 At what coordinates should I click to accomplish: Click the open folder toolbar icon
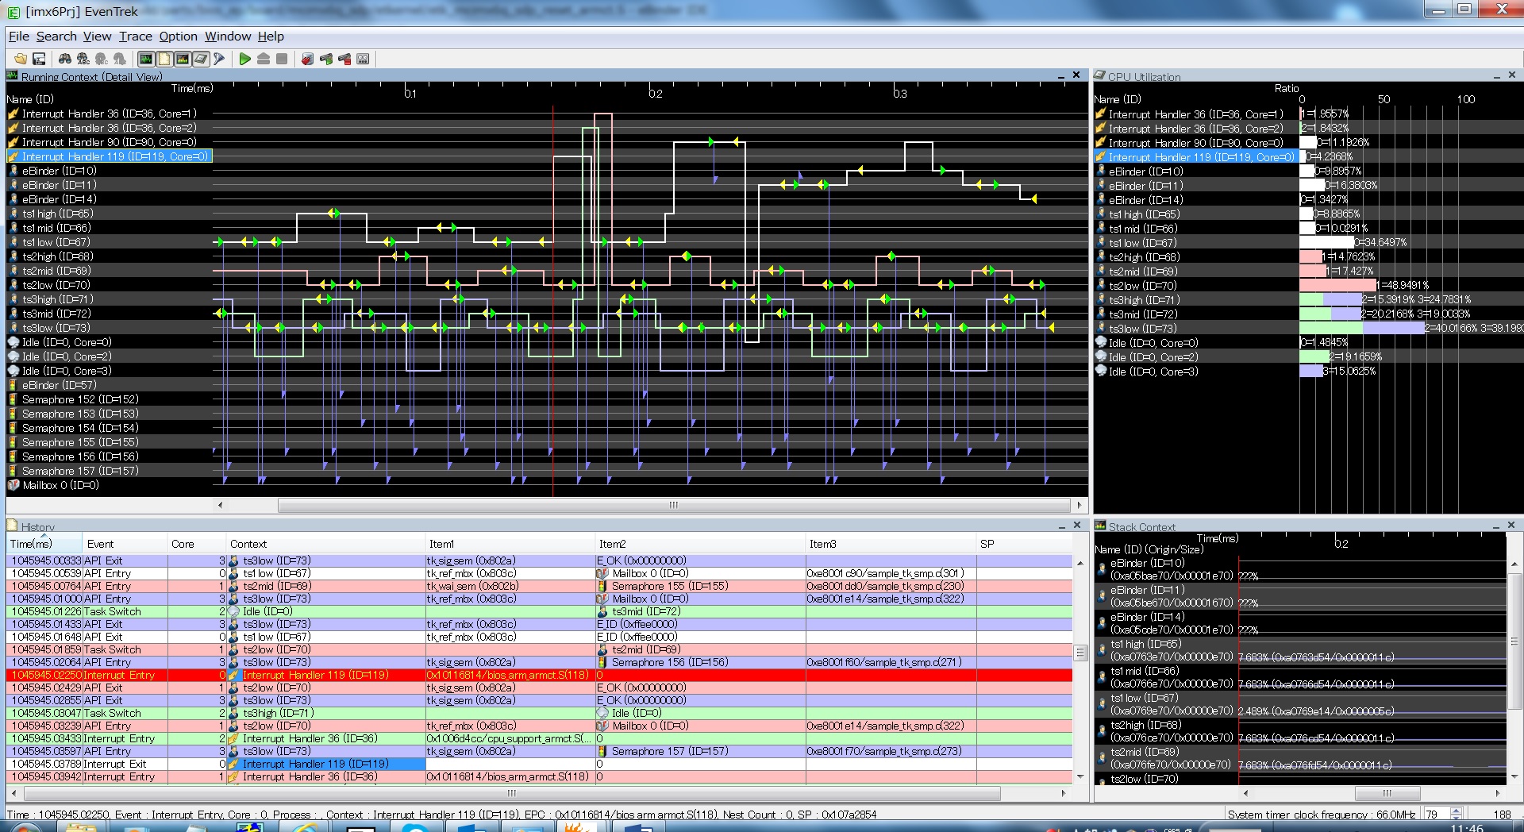click(20, 59)
